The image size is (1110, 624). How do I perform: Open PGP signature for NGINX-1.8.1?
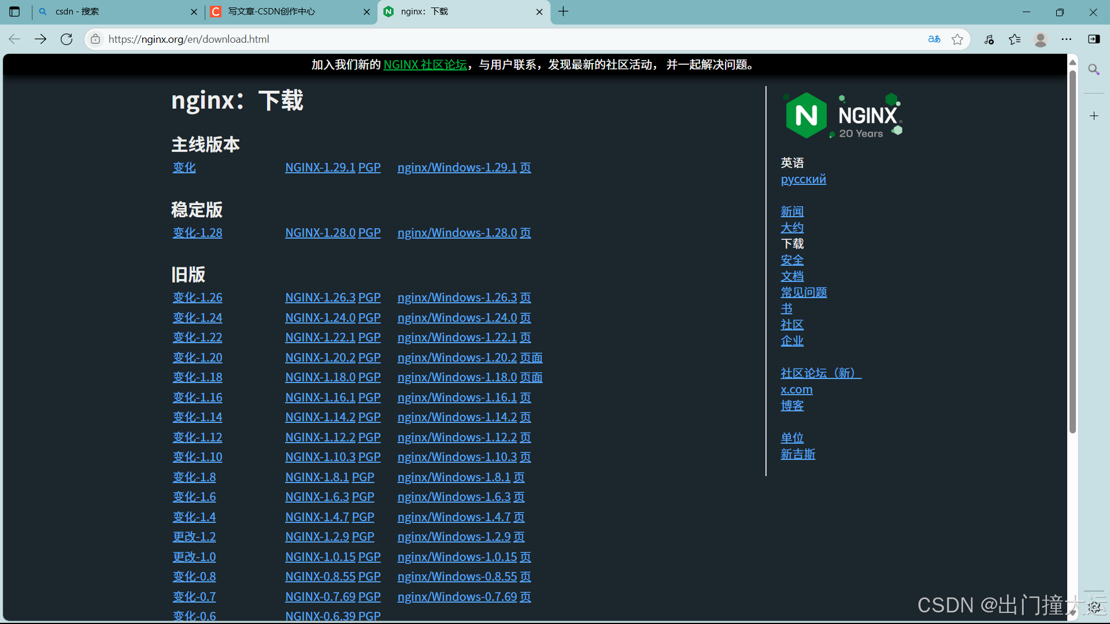363,477
